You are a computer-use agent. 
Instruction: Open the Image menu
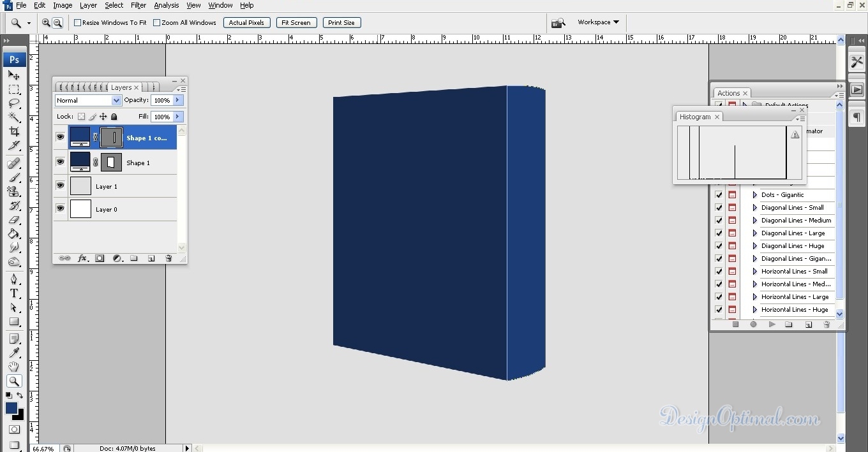point(63,5)
